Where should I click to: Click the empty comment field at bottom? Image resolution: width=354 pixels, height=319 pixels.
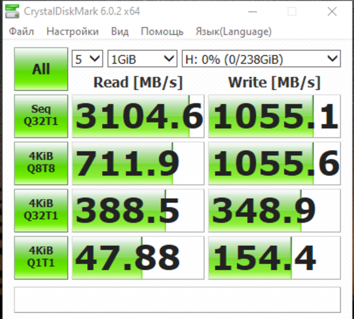click(x=177, y=300)
